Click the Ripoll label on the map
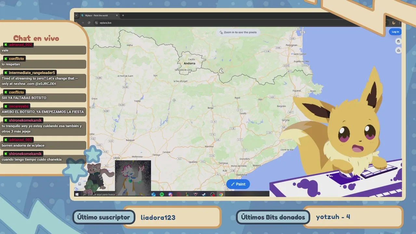Screen dimensions: 416x234 coord(237,97)
